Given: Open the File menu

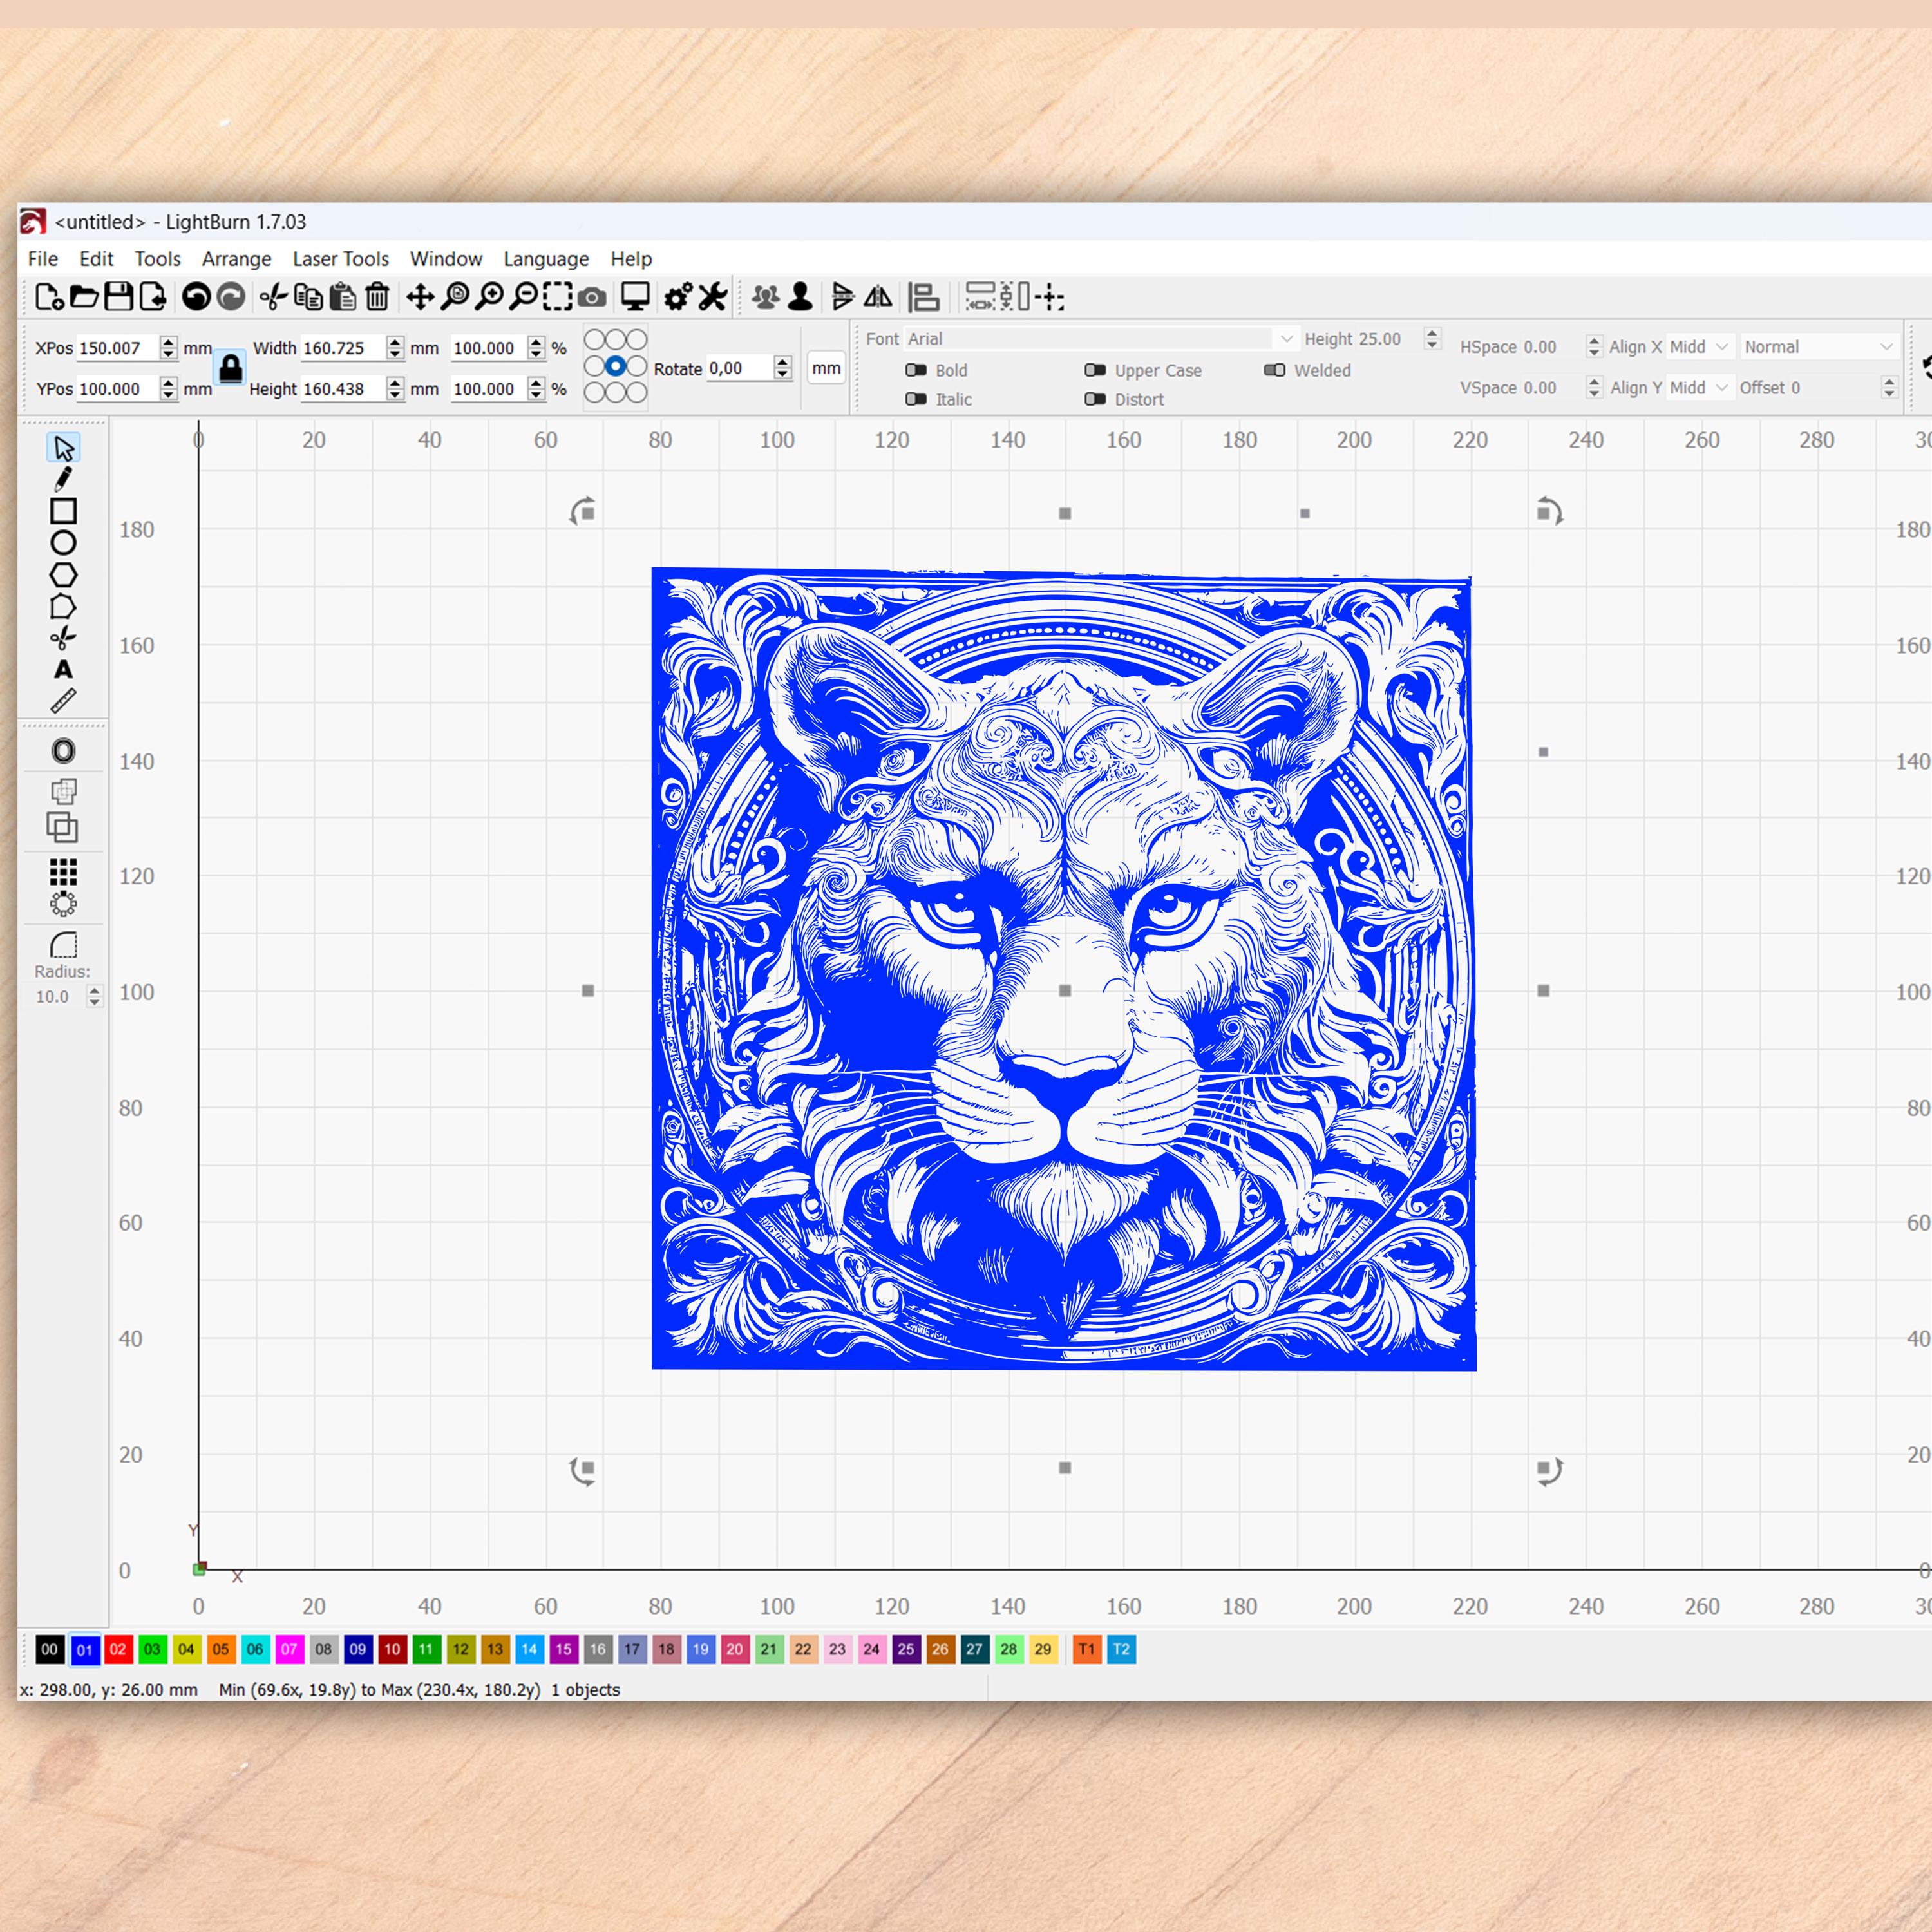Looking at the screenshot, I should point(43,259).
